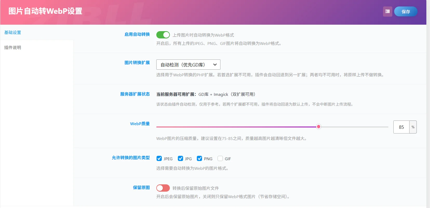Click the 允许转换的图片类型 label

(x=131, y=158)
